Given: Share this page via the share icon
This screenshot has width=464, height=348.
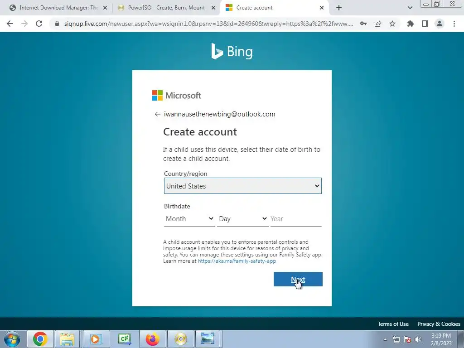Looking at the screenshot, I should [378, 24].
